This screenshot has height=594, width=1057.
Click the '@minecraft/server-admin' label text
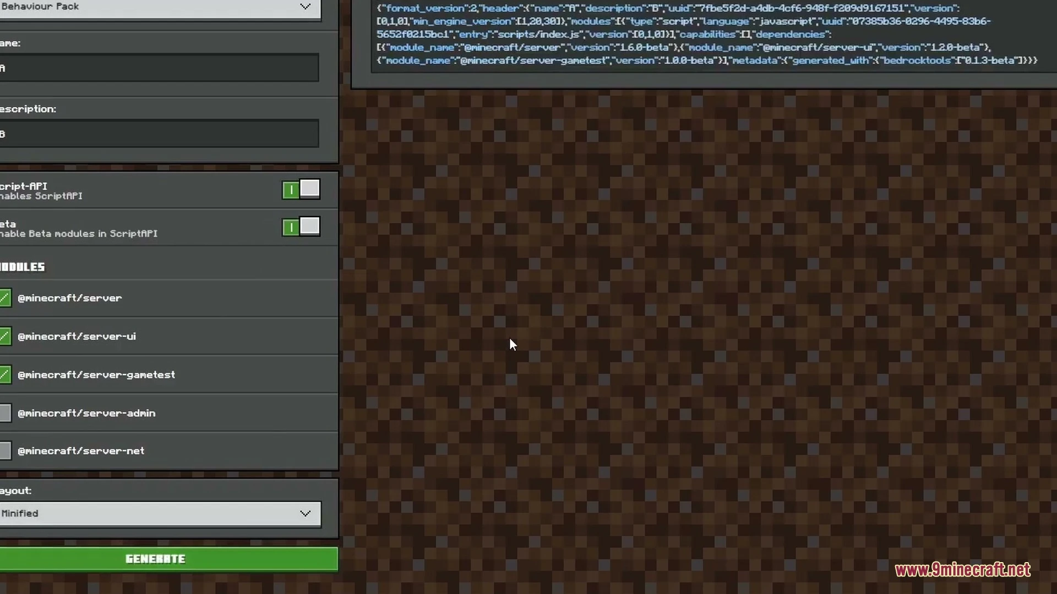tap(86, 413)
